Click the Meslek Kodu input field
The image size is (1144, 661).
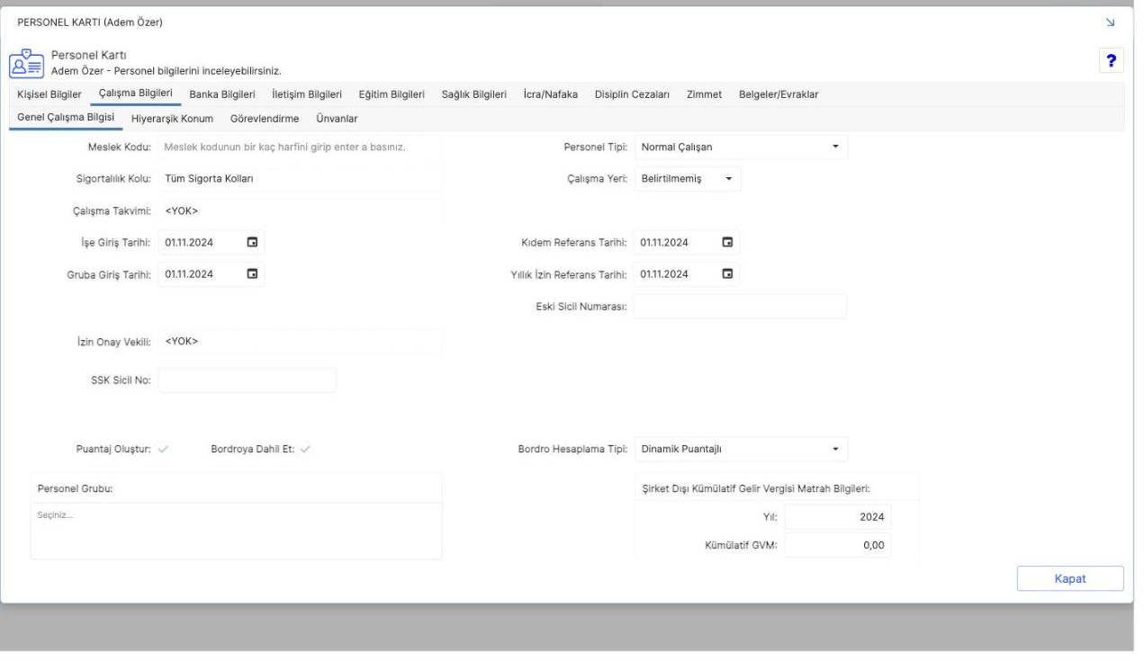[x=300, y=147]
